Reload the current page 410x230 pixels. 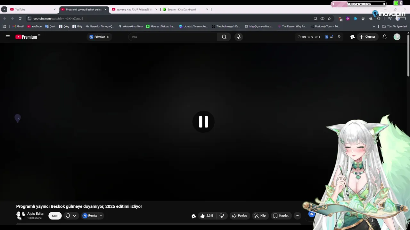click(x=20, y=19)
